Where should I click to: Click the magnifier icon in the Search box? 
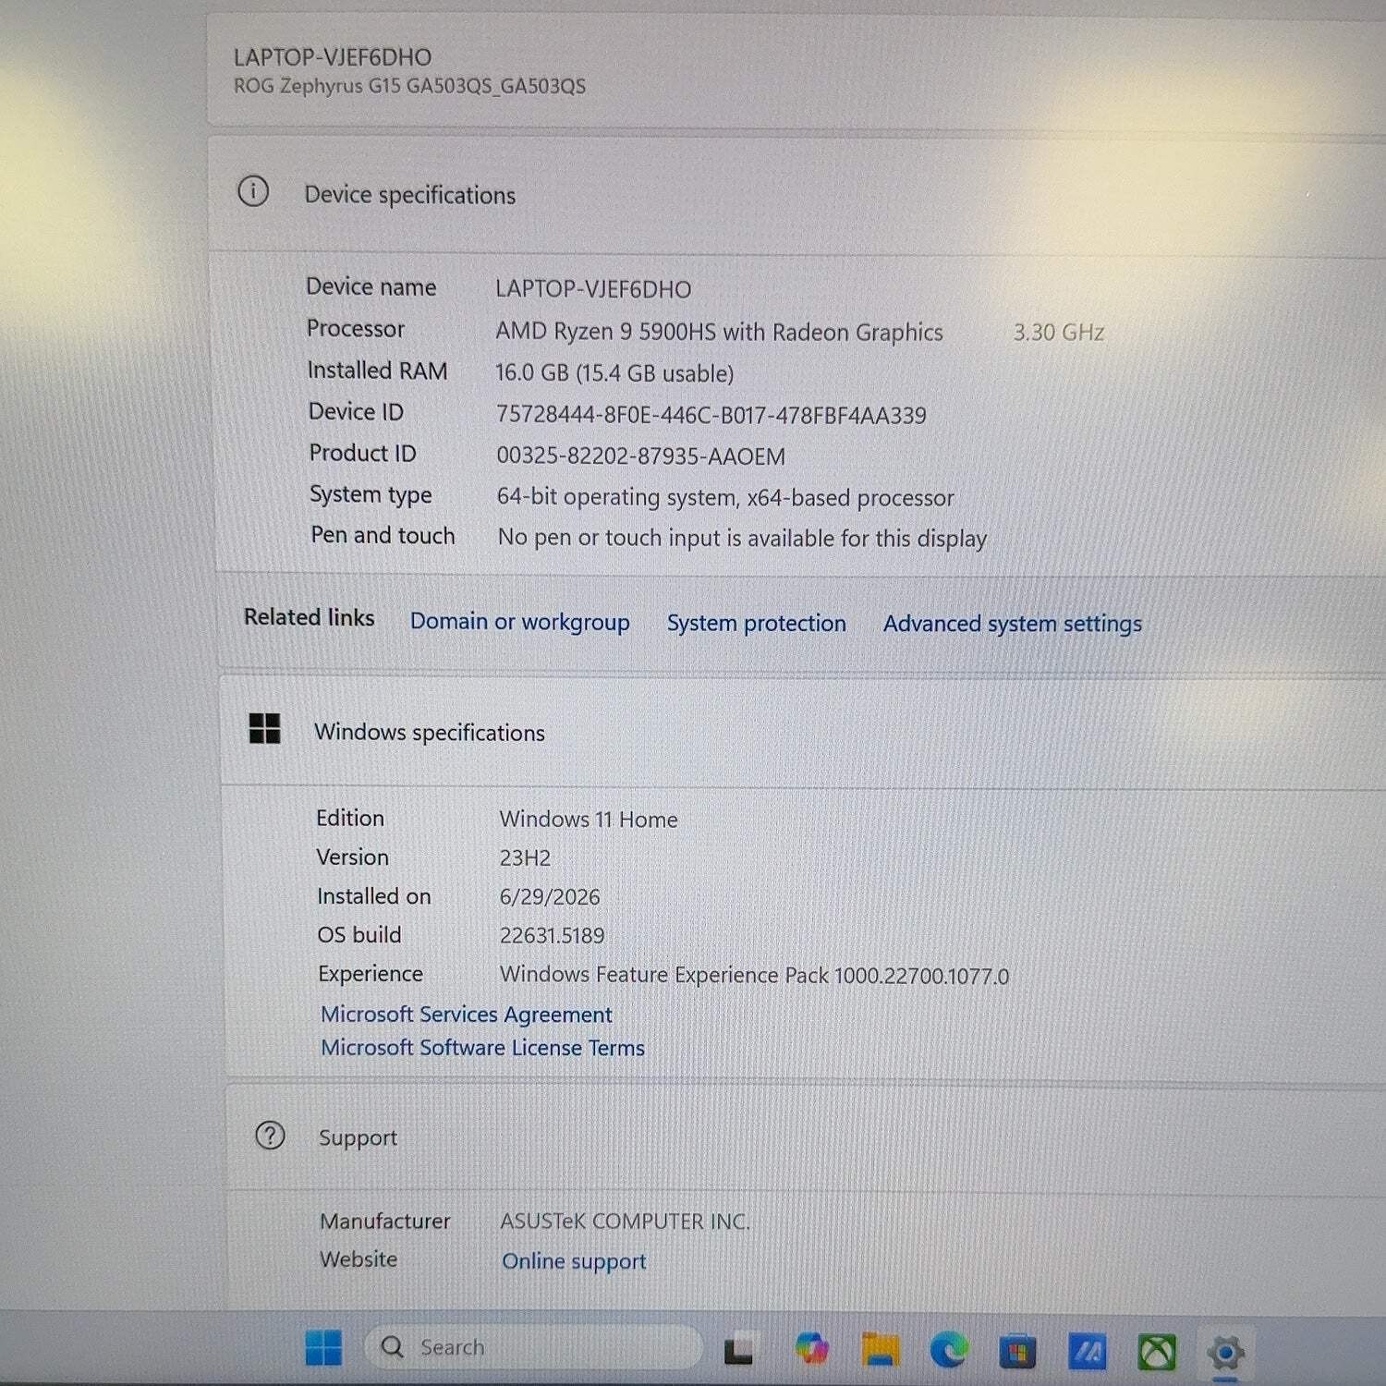[393, 1346]
